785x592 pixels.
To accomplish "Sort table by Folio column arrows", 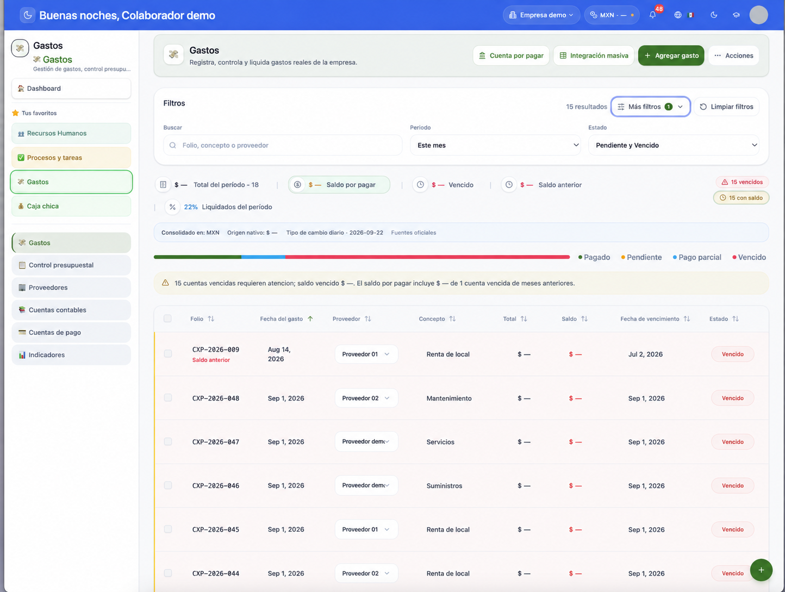I will 211,319.
